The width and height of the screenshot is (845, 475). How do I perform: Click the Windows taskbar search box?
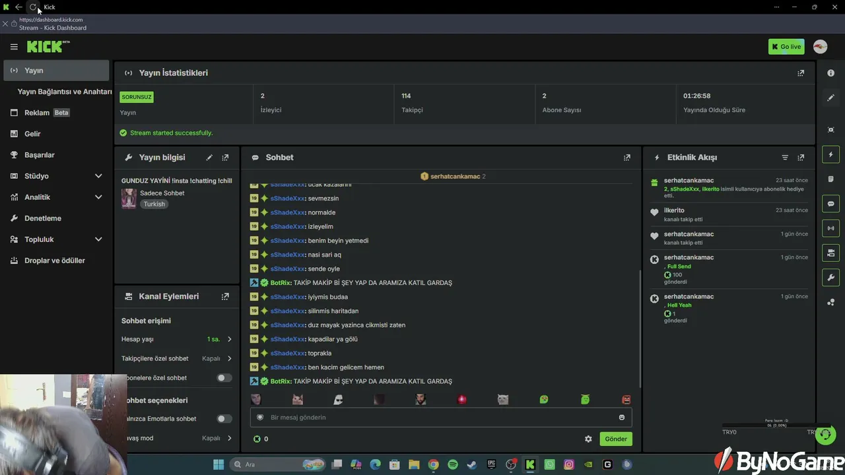276,464
